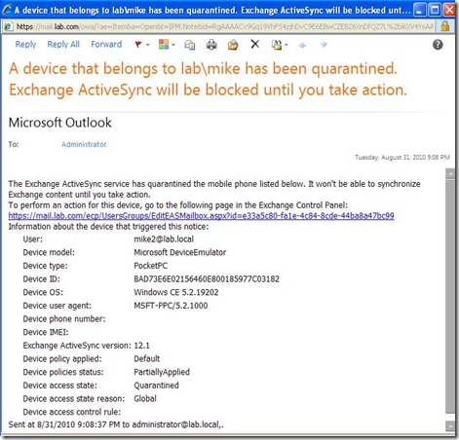Click the message body scrollbar down arrow
This screenshot has height=440, width=459.
(x=450, y=425)
